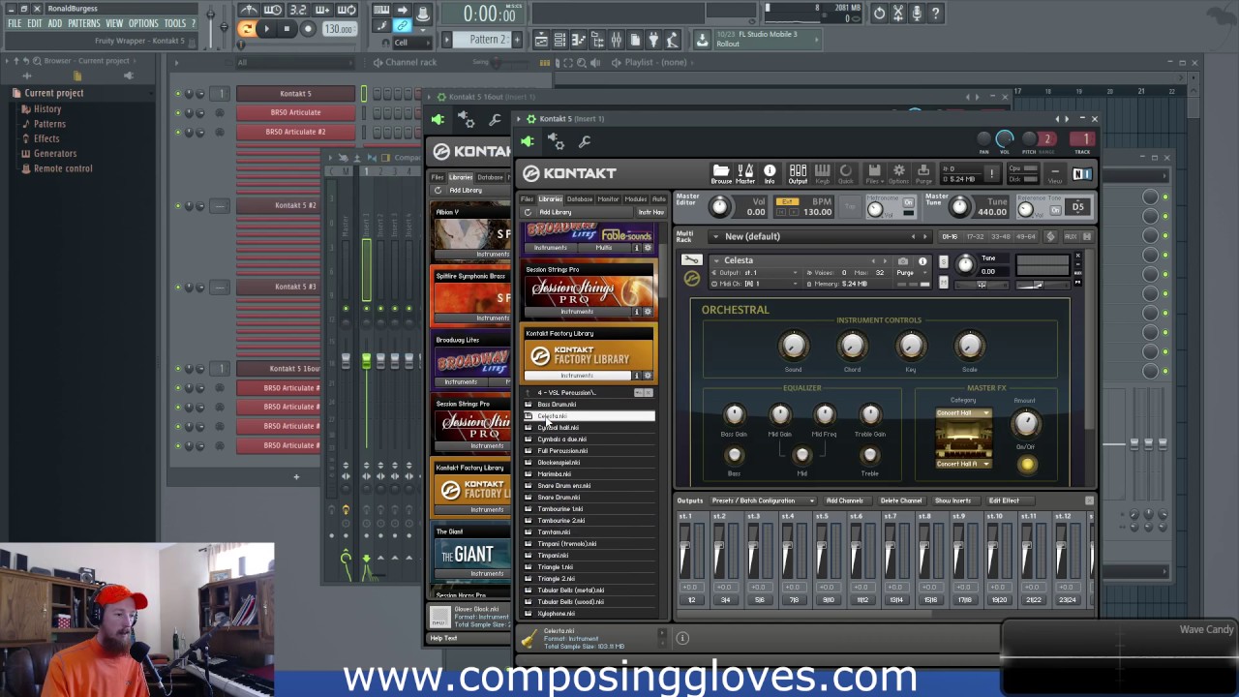Toggle the Metronome On button
Image resolution: width=1239 pixels, height=697 pixels.
pos(908,203)
